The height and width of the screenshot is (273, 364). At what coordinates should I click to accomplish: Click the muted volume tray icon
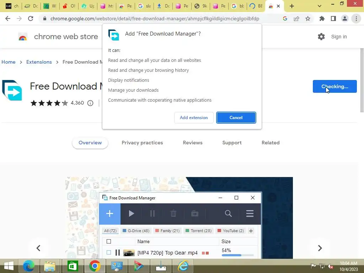pos(331,266)
